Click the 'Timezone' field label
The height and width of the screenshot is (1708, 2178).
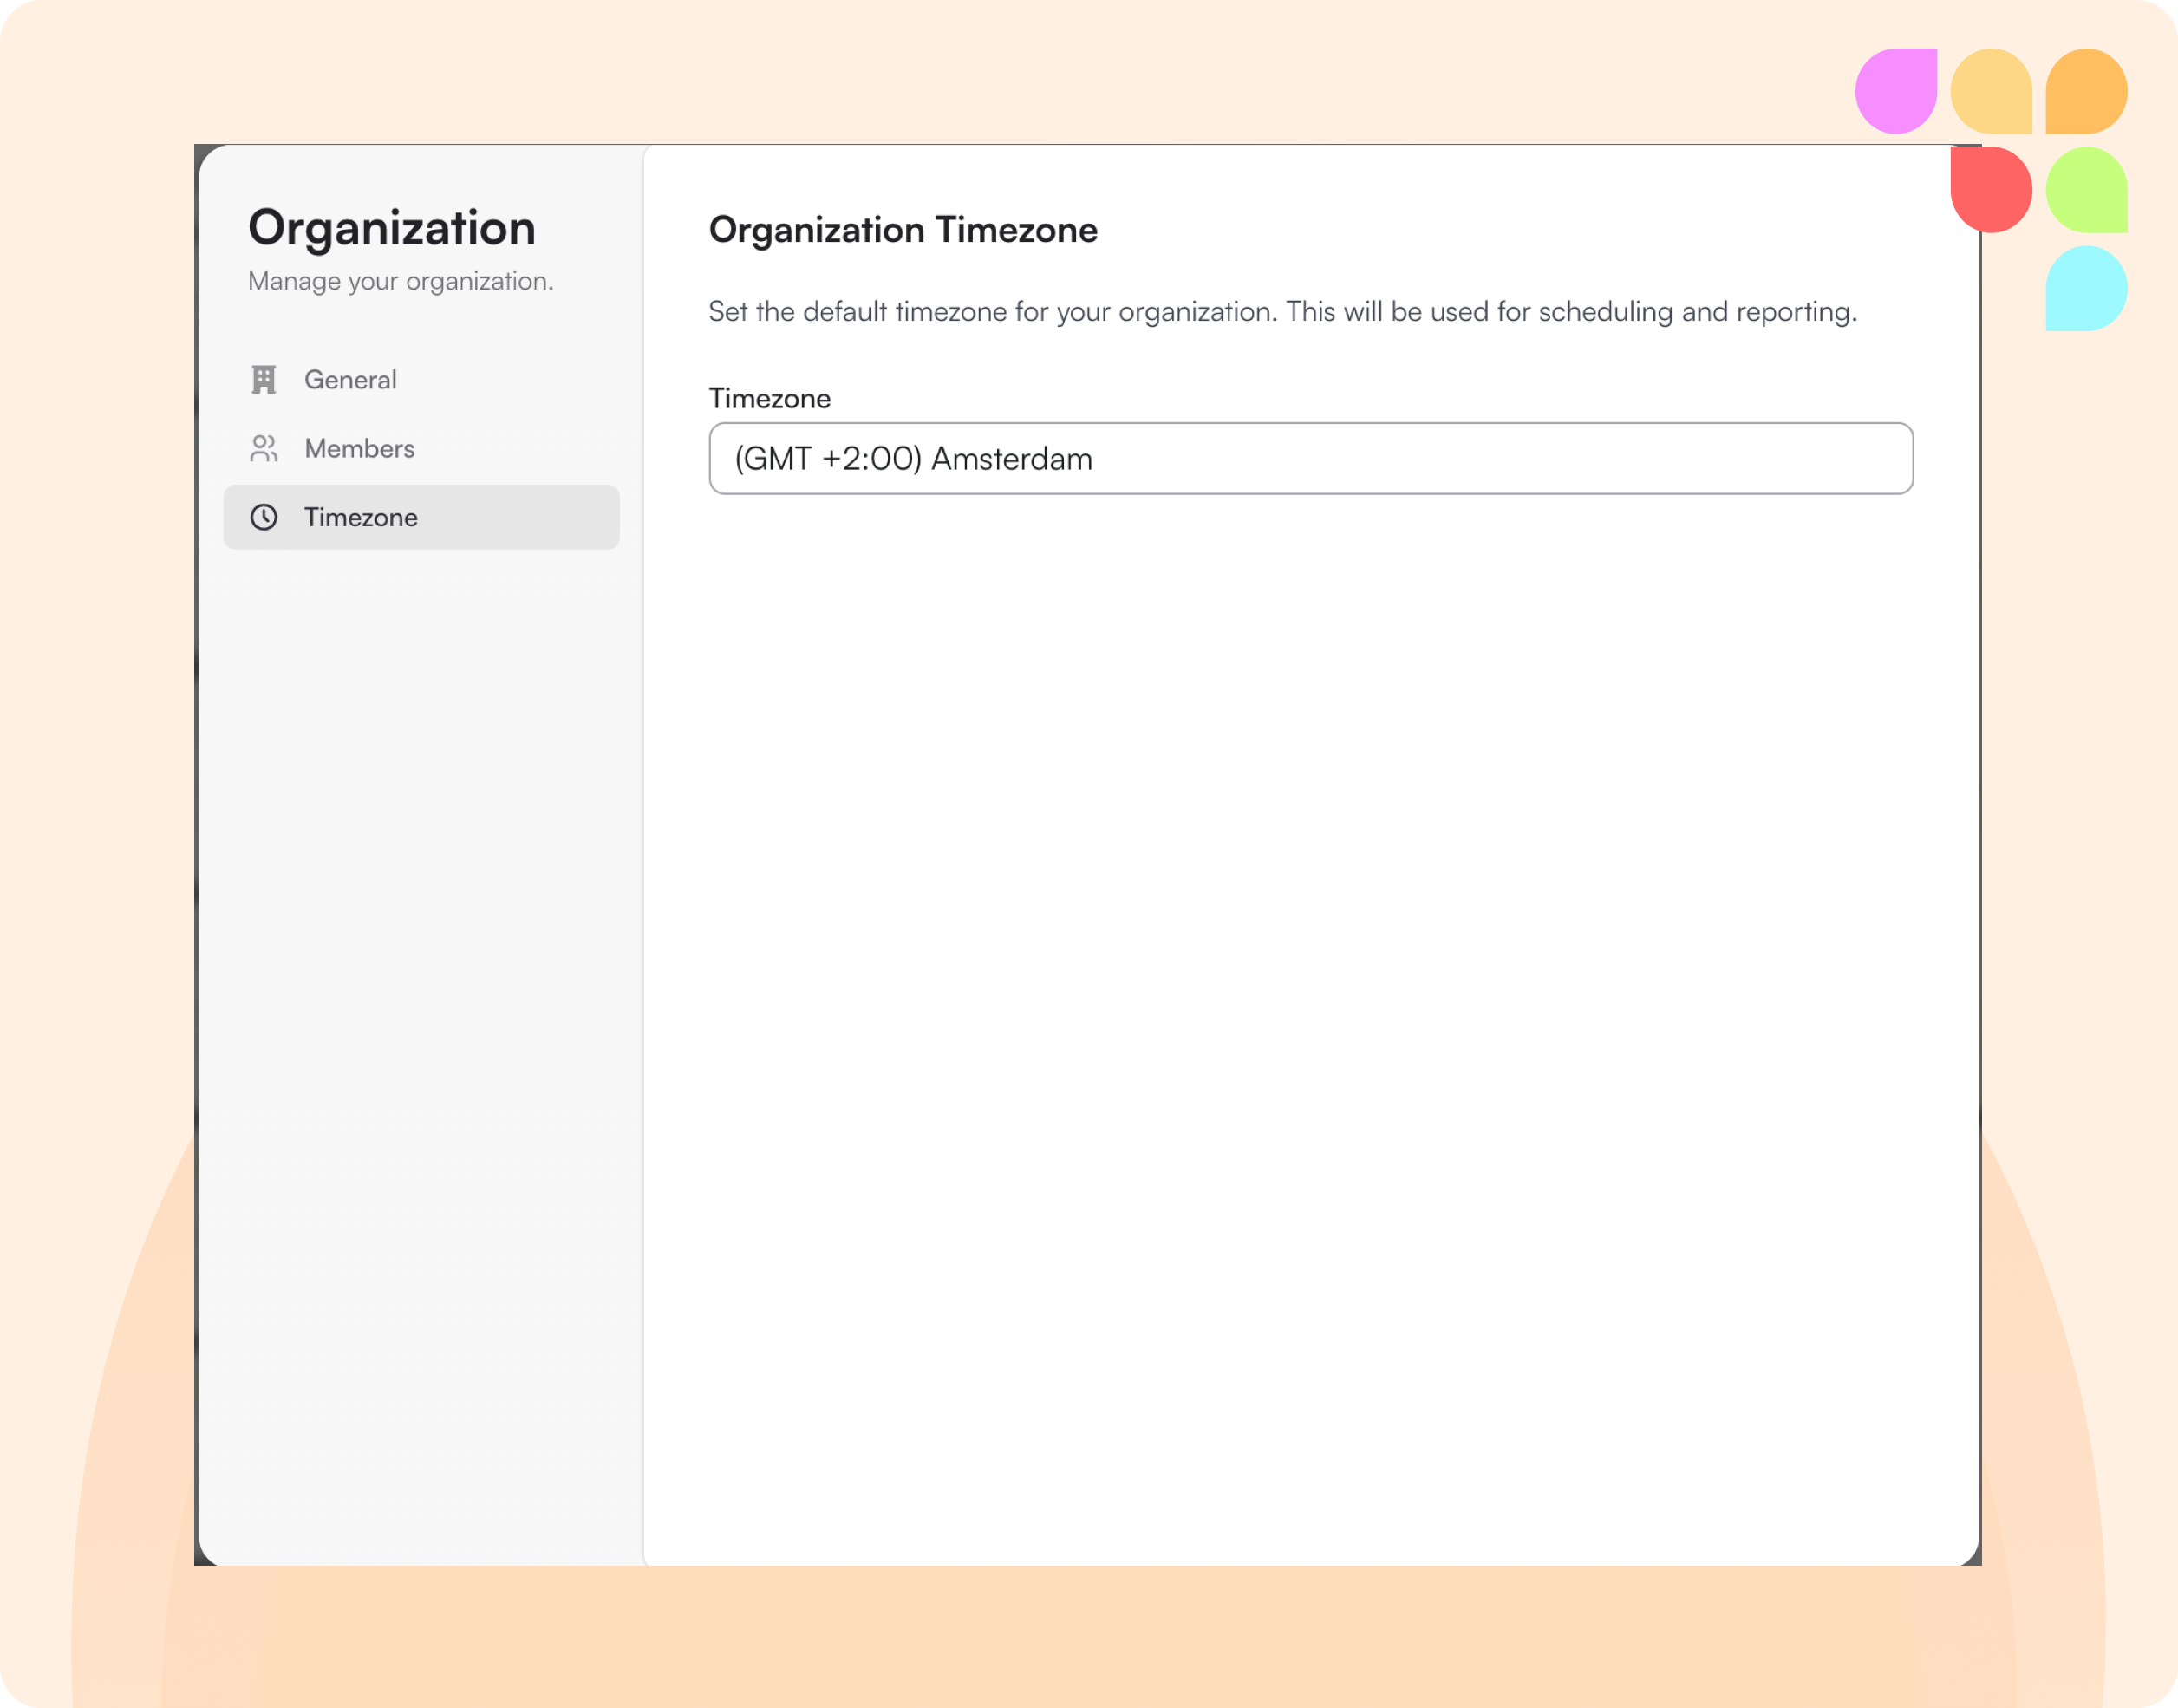coord(769,399)
